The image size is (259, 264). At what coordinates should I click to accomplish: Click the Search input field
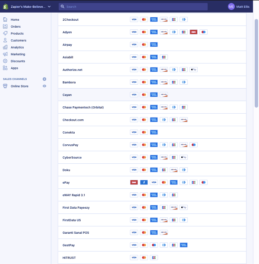click(x=133, y=6)
